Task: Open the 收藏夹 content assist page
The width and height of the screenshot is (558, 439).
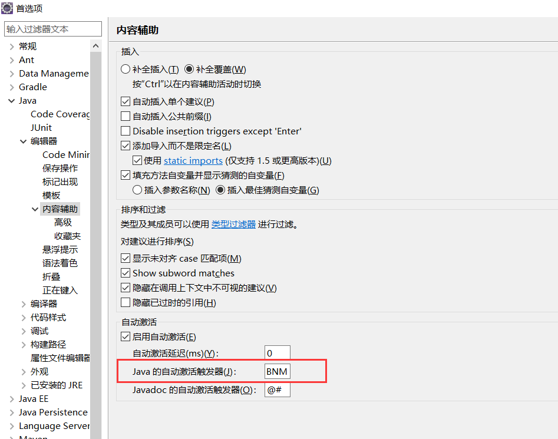Action: (x=67, y=236)
